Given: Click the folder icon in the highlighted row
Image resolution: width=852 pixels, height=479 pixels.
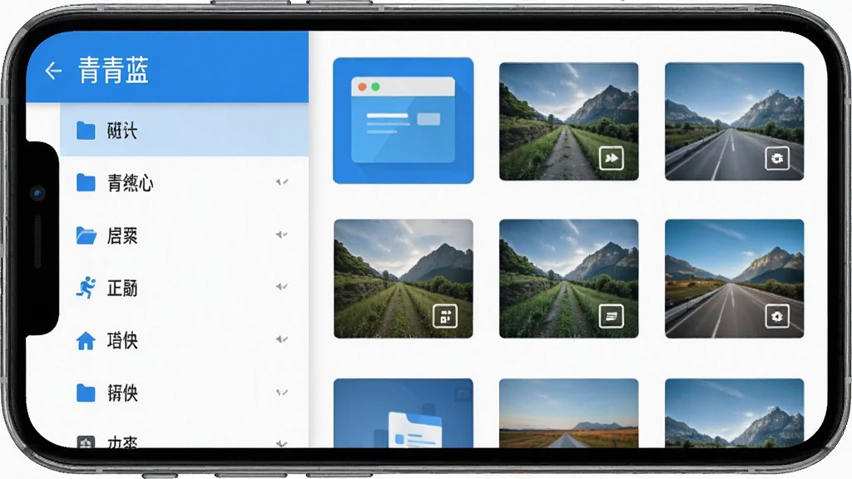Looking at the screenshot, I should point(86,131).
